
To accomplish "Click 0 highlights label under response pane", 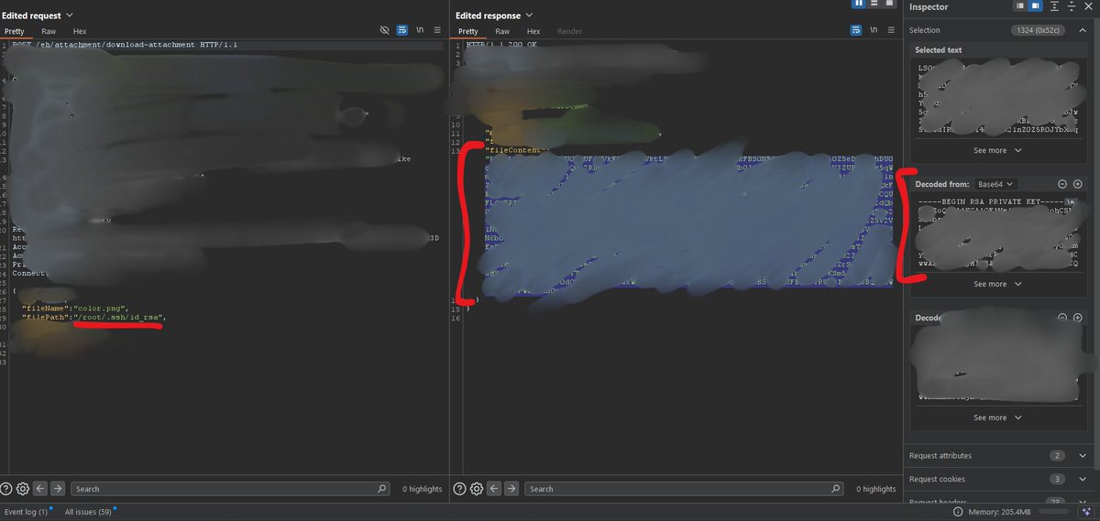I will click(x=876, y=489).
